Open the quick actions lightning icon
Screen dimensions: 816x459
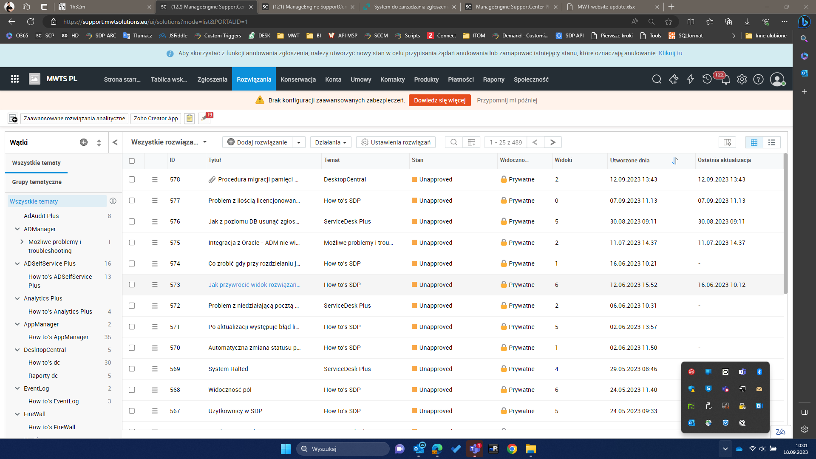[690, 79]
